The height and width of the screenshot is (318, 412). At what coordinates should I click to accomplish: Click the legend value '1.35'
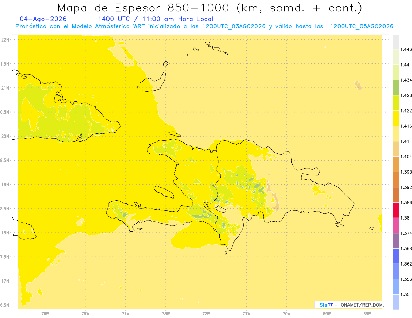tap(406, 294)
